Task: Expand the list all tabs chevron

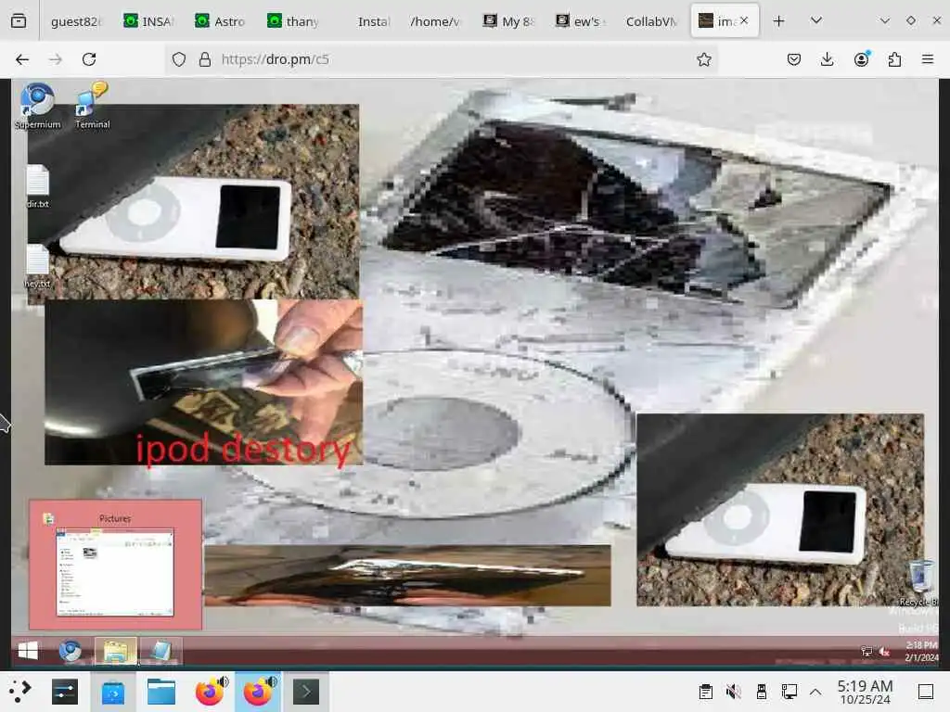Action: tap(816, 20)
